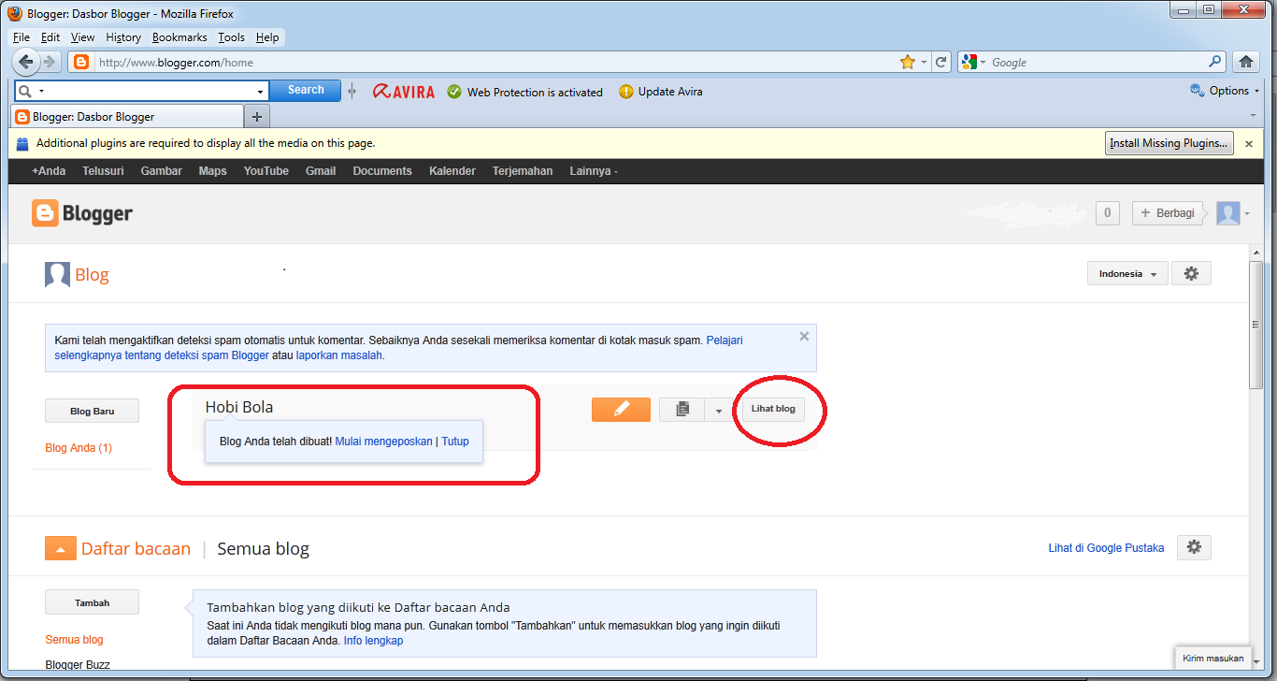The image size is (1277, 681).
Task: Click the Tutup link in popup
Action: click(x=455, y=441)
